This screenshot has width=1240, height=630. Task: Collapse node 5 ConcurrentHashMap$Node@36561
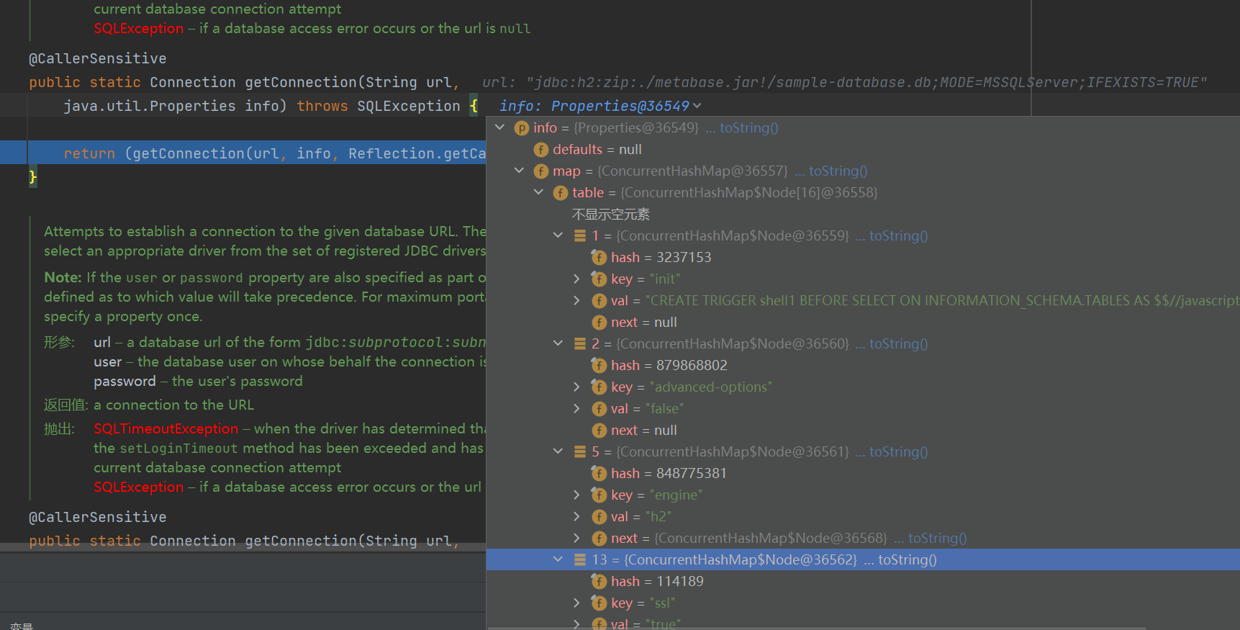[558, 451]
